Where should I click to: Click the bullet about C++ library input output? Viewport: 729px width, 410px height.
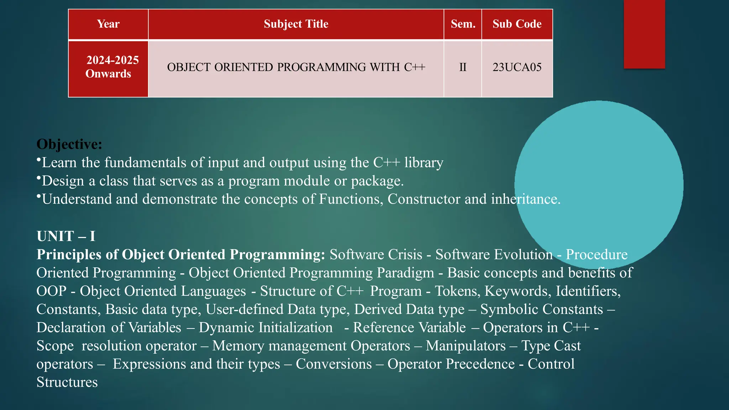[x=242, y=163]
